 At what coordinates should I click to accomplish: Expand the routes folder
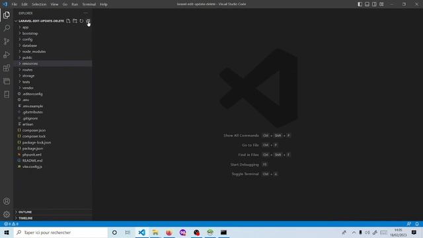click(x=53, y=70)
